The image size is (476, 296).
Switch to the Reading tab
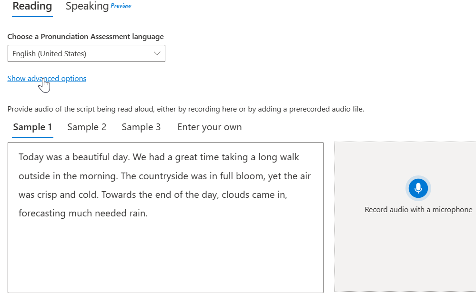pyautogui.click(x=32, y=6)
